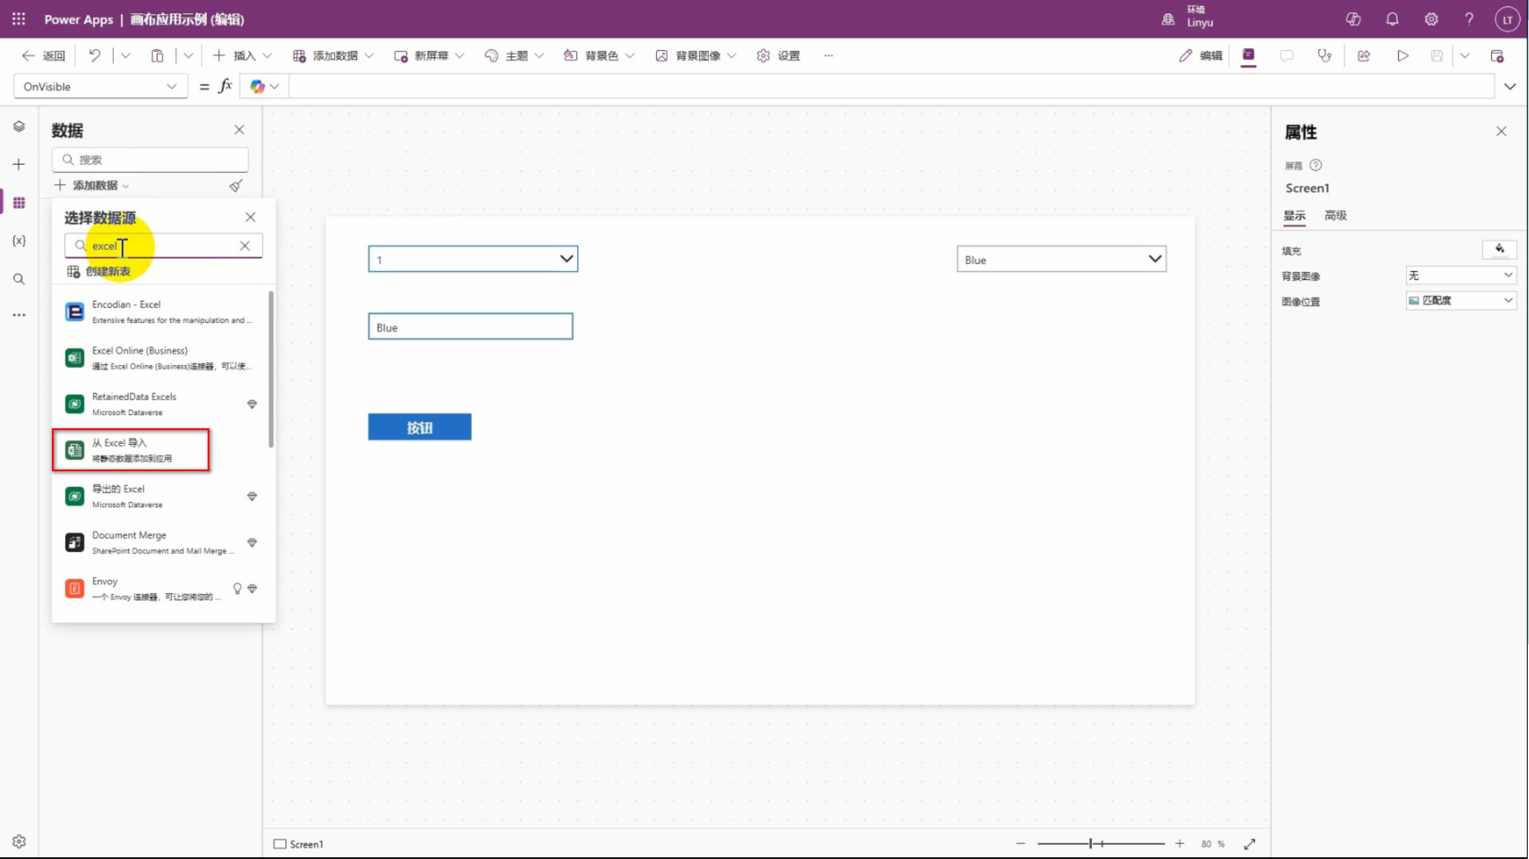Click the 填充 fill color swatch
1529x859 pixels.
click(1499, 249)
